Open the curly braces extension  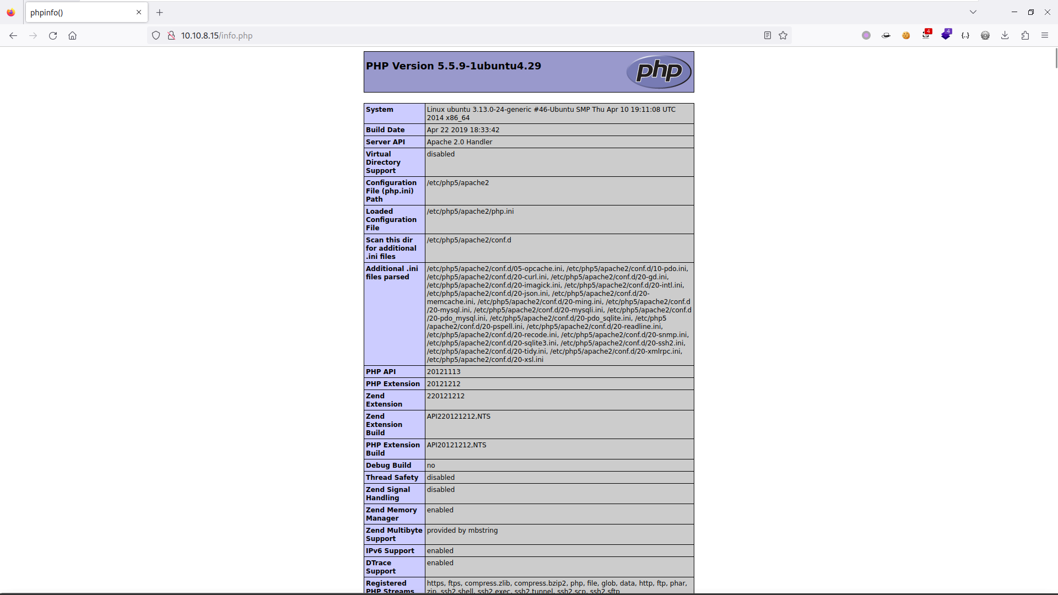(965, 35)
